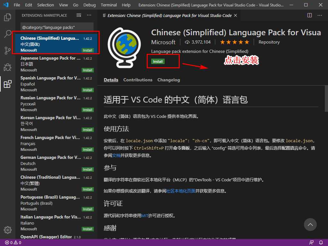Switch to the Changelog tab
The height and width of the screenshot is (246, 328).
pyautogui.click(x=168, y=80)
